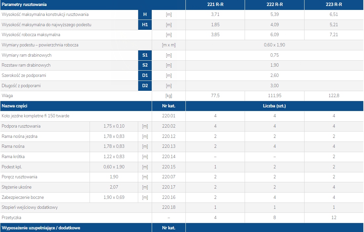Click the Przetyczka quantity 12
The width and height of the screenshot is (364, 232).
[x=334, y=217]
